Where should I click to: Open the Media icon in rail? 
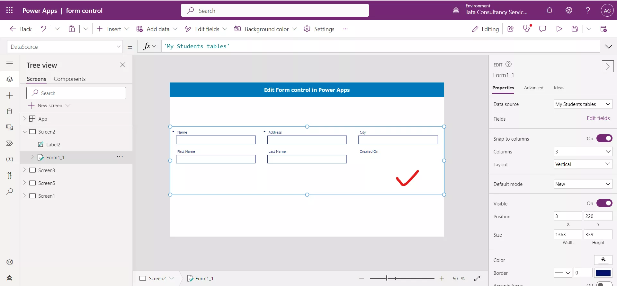(10, 127)
